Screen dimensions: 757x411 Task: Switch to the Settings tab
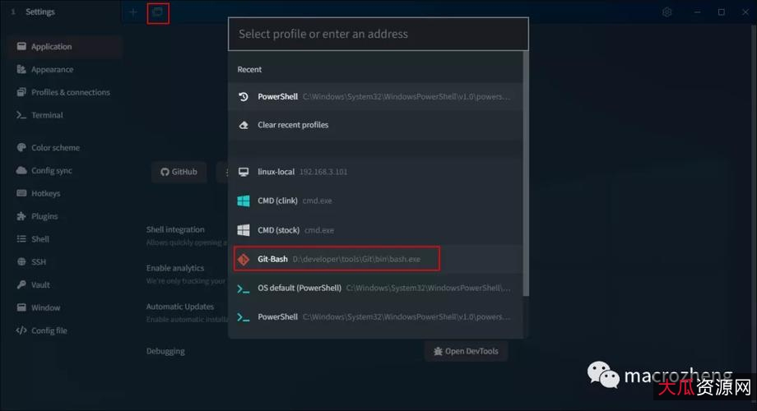click(39, 12)
